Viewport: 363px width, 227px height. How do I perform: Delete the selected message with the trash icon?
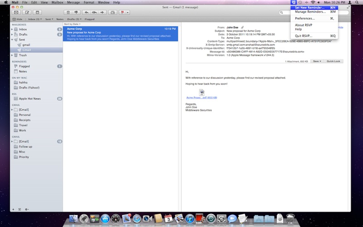point(68,13)
